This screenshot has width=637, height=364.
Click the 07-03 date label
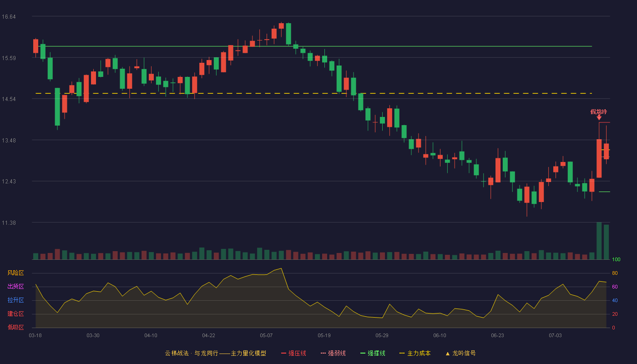pyautogui.click(x=555, y=335)
